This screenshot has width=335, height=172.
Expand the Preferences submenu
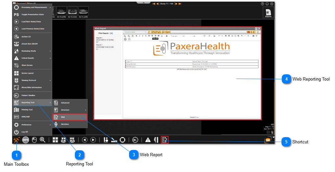pyautogui.click(x=32, y=125)
